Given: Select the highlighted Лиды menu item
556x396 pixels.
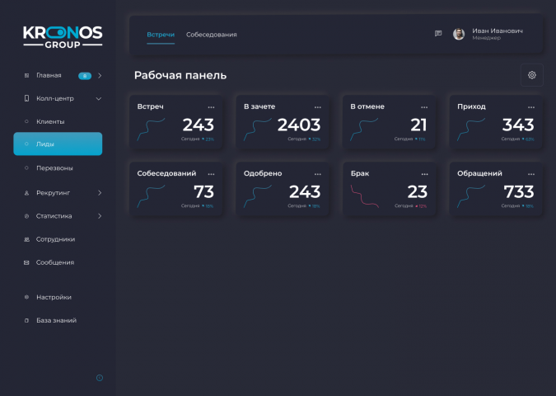Looking at the screenshot, I should 58,144.
